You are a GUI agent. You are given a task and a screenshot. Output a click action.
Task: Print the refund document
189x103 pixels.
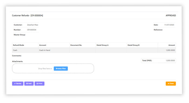coord(39,83)
